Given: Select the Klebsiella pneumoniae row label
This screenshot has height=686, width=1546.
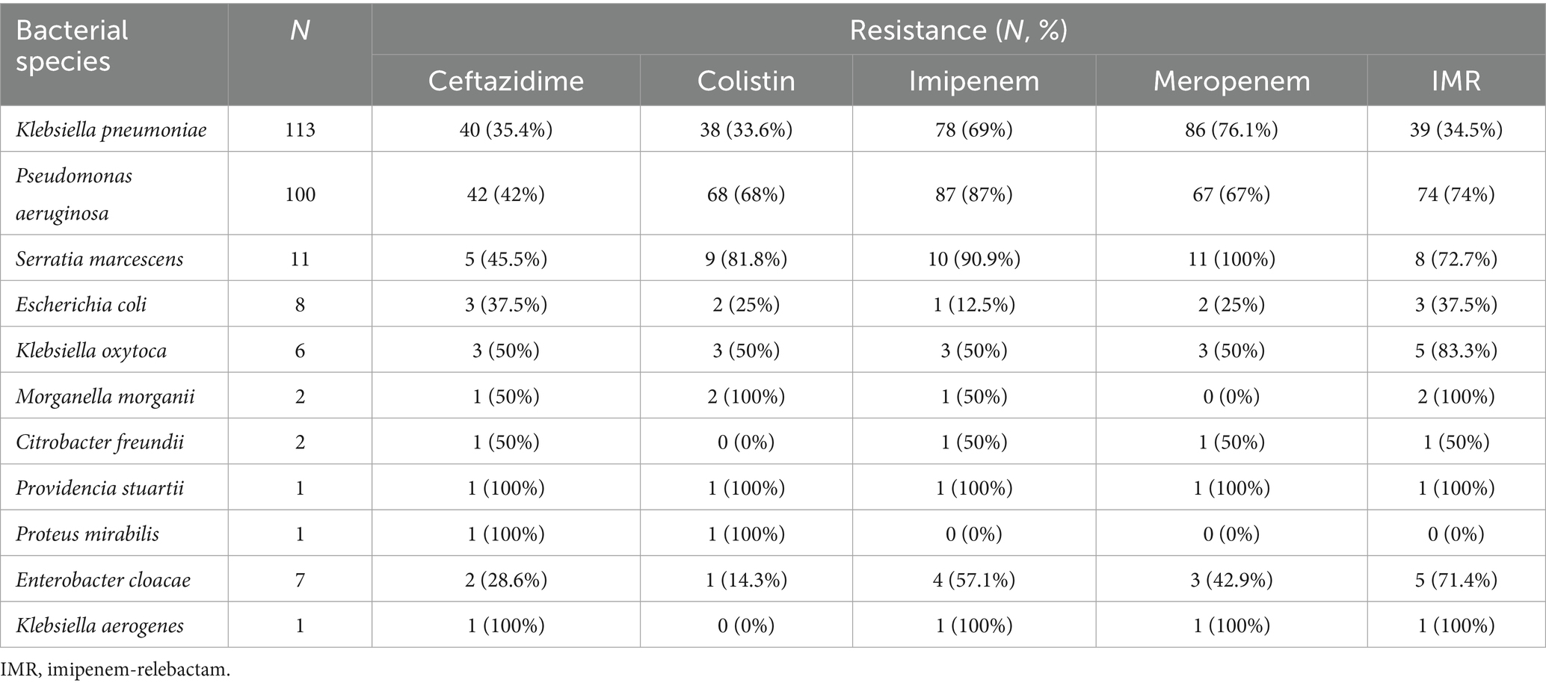Looking at the screenshot, I should tap(111, 130).
